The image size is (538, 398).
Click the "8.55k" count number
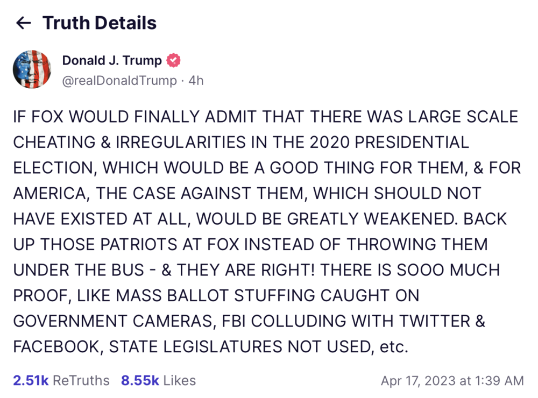pyautogui.click(x=140, y=380)
